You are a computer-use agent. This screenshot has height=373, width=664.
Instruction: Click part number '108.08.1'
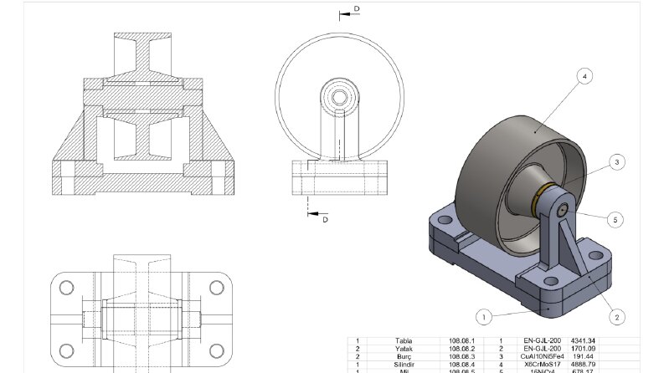click(x=461, y=340)
